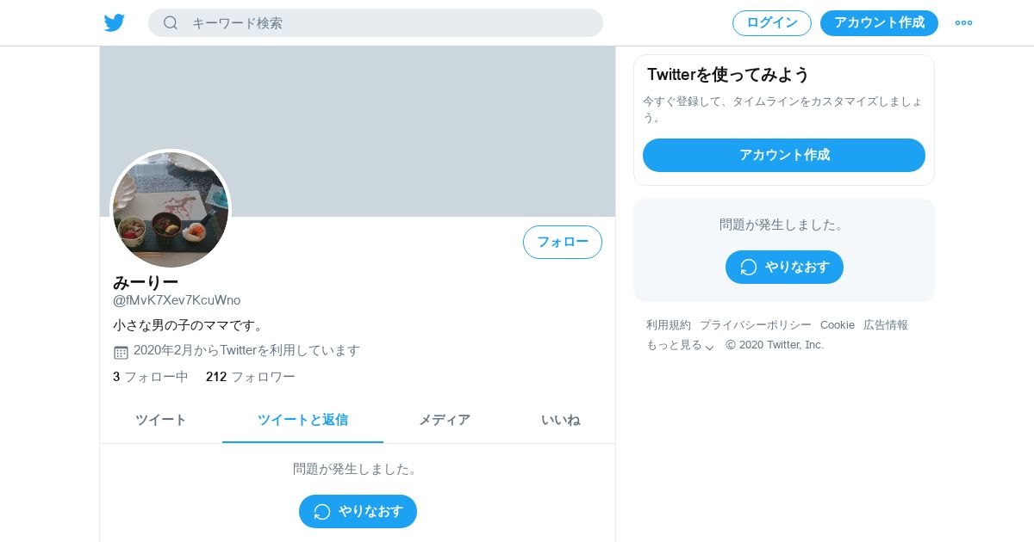Viewport: 1034px width, 542px height.
Task: Open the プライバシーポリシー footer link
Action: [756, 325]
